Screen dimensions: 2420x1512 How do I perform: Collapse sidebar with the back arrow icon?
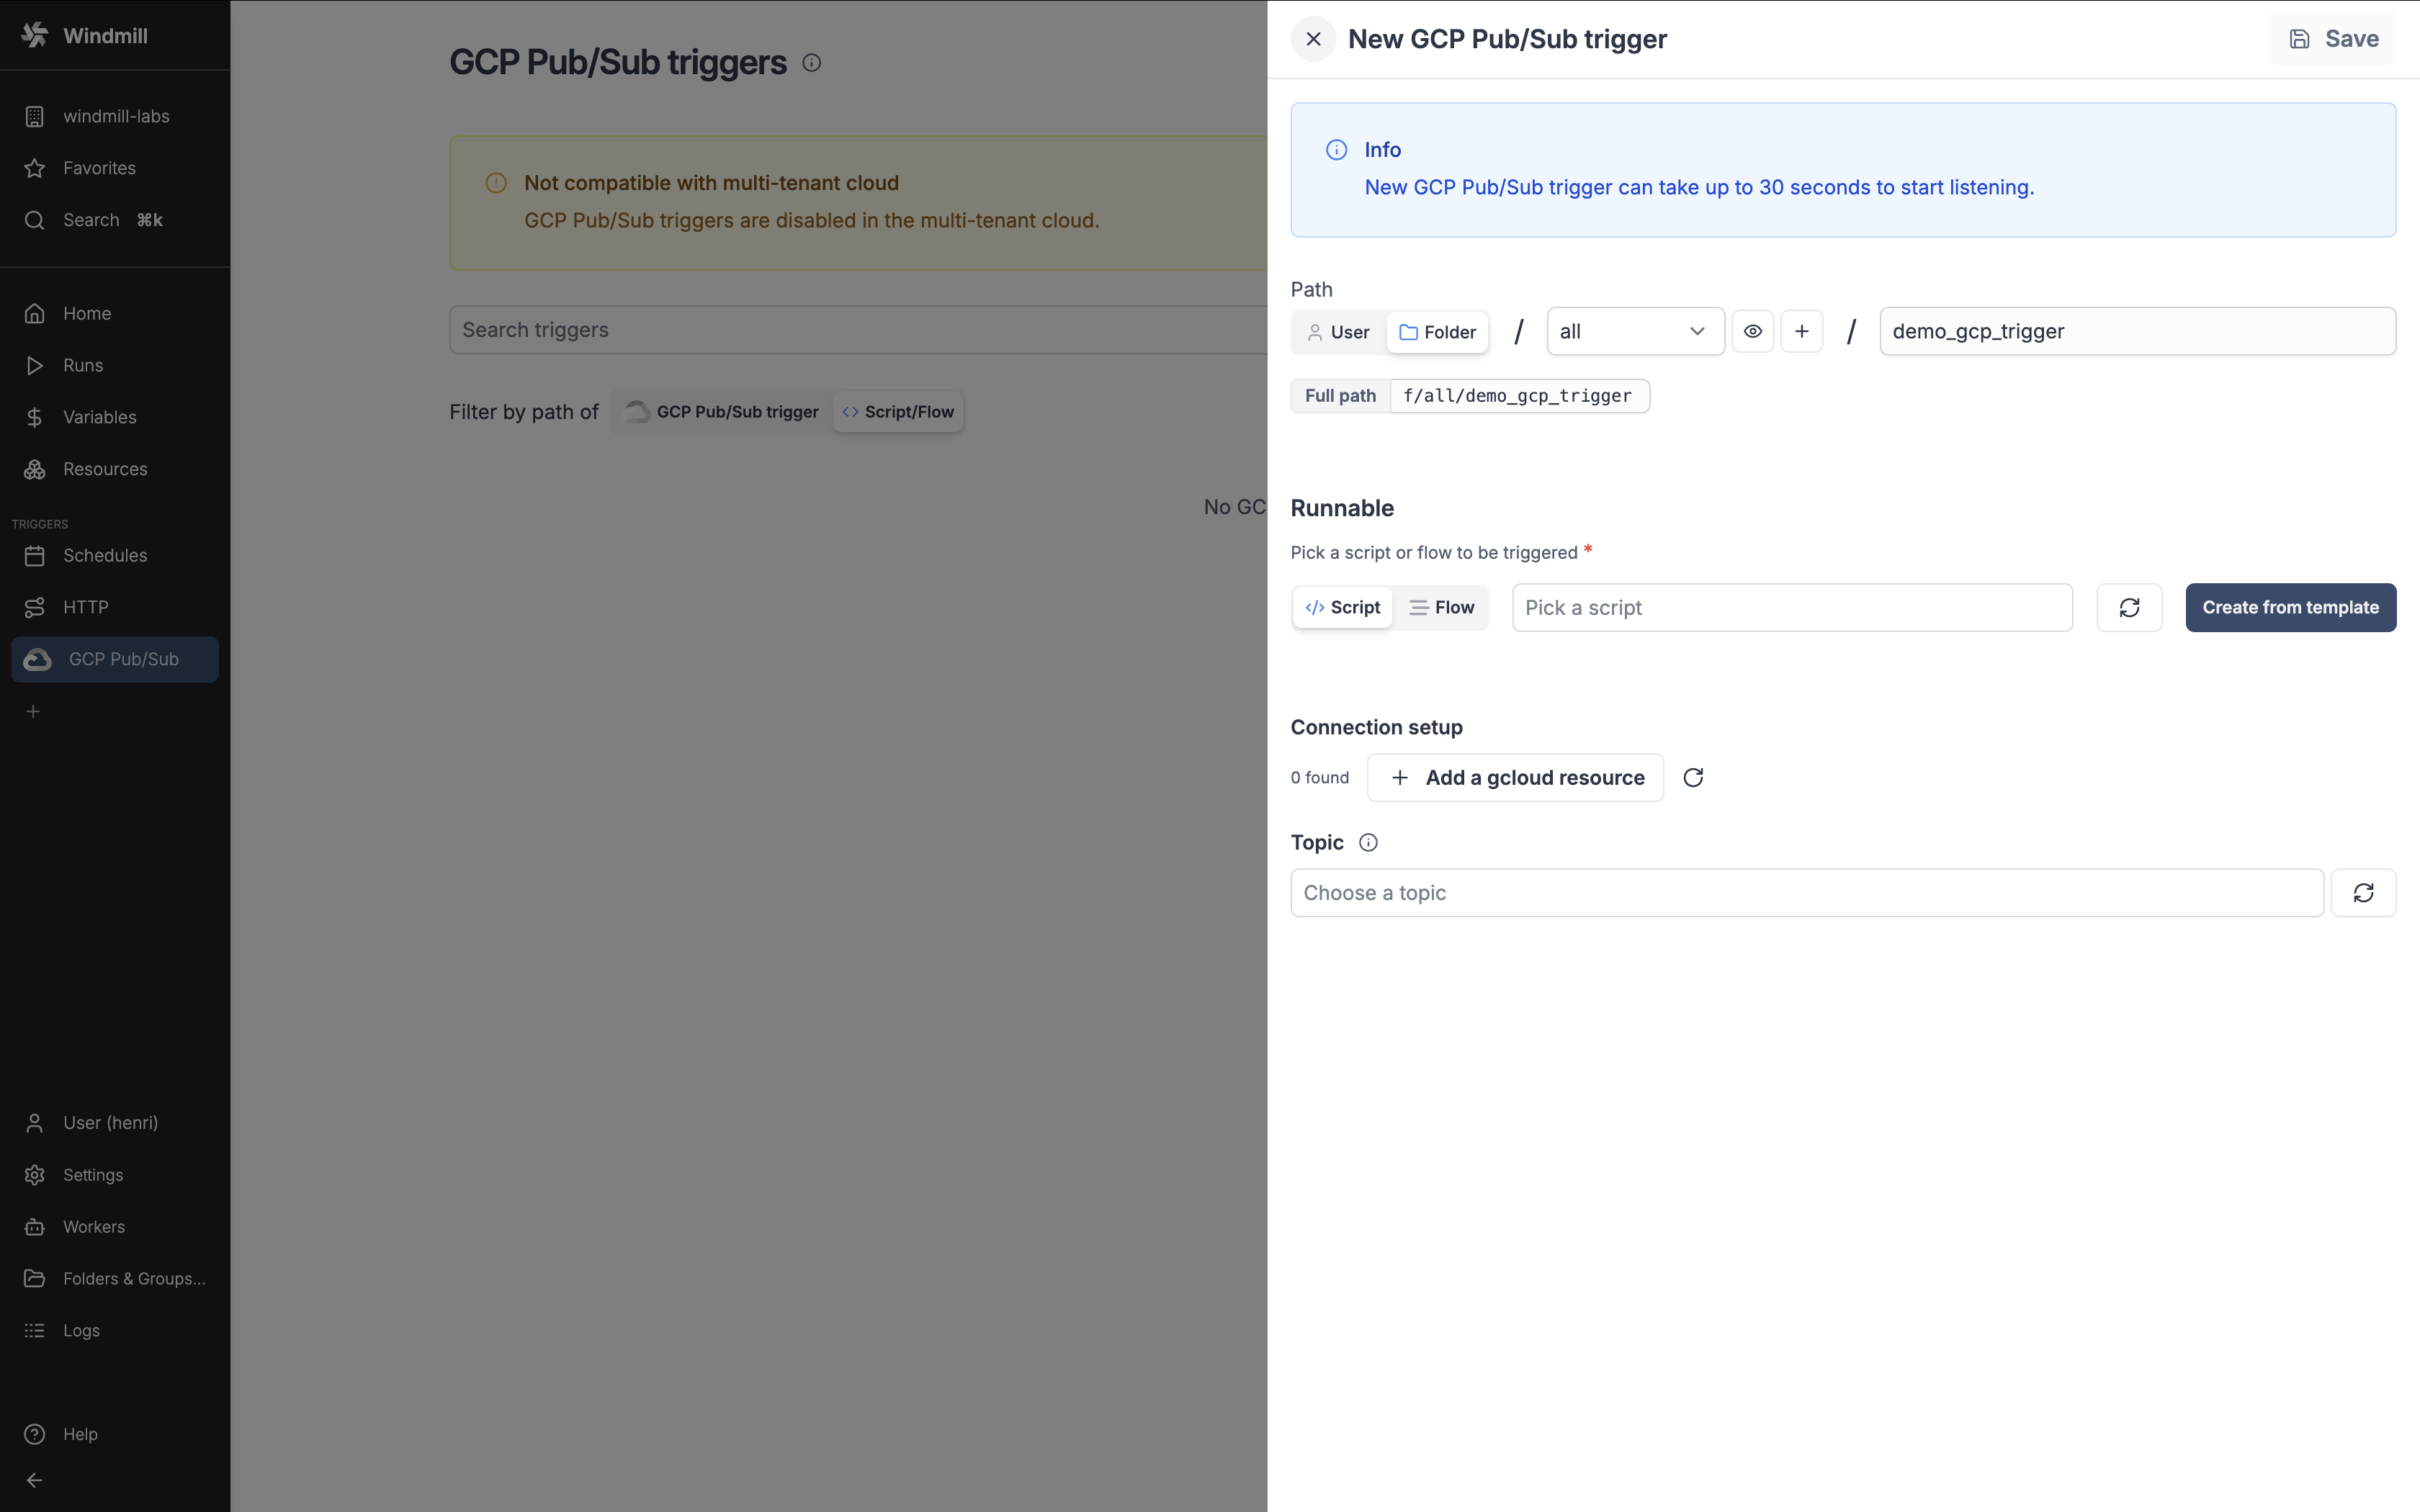coord(34,1480)
